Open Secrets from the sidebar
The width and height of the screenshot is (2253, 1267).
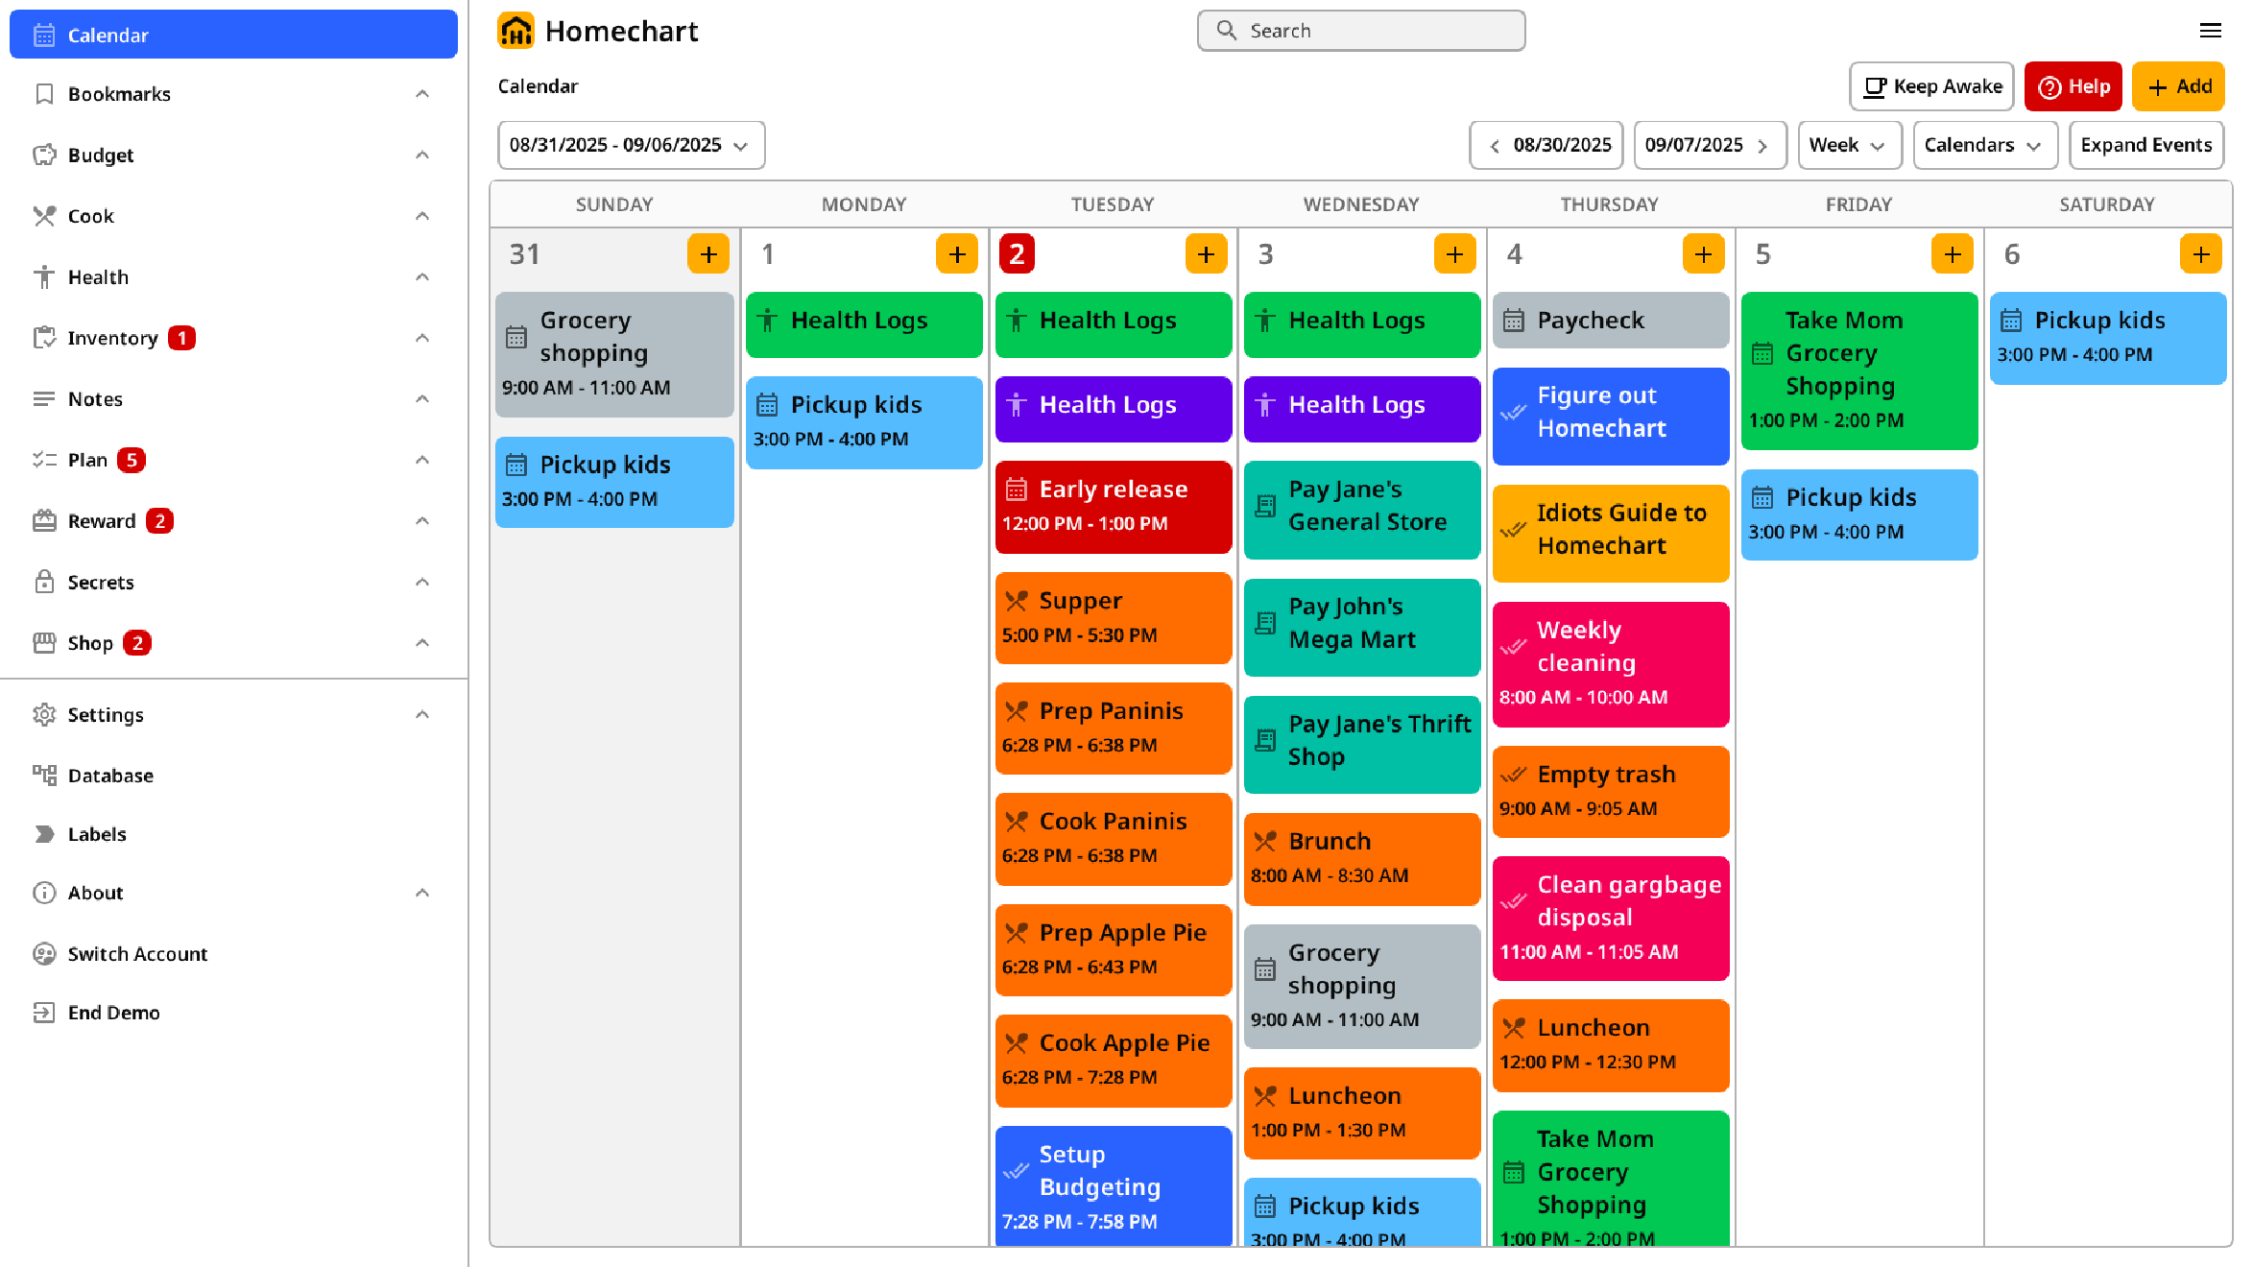pos(102,582)
